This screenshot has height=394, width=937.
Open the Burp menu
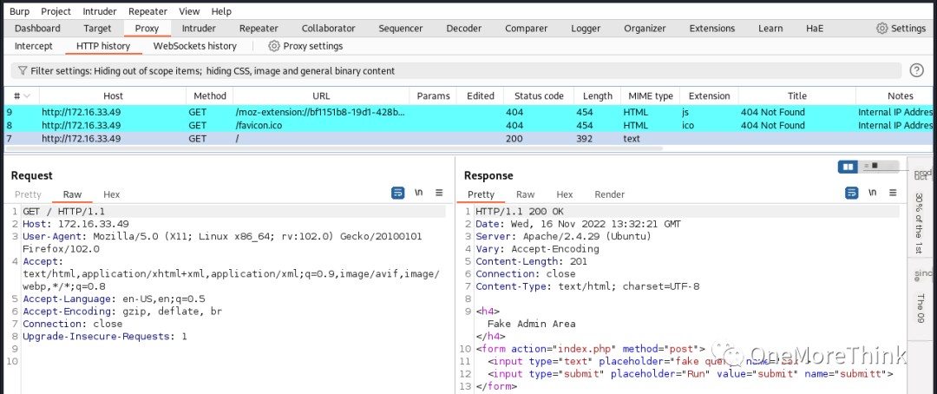[x=19, y=11]
